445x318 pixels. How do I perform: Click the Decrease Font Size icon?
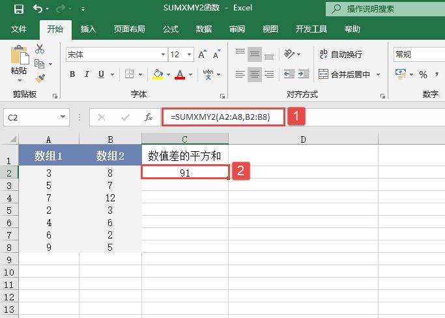tap(216, 54)
